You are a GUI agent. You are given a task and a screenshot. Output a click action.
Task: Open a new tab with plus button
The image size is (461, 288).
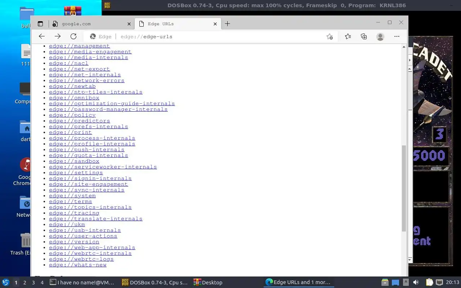(x=227, y=24)
